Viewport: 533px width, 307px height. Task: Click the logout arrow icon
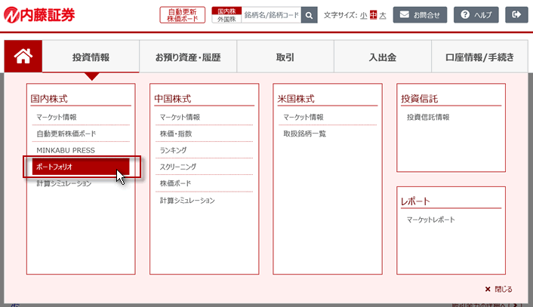pyautogui.click(x=516, y=15)
